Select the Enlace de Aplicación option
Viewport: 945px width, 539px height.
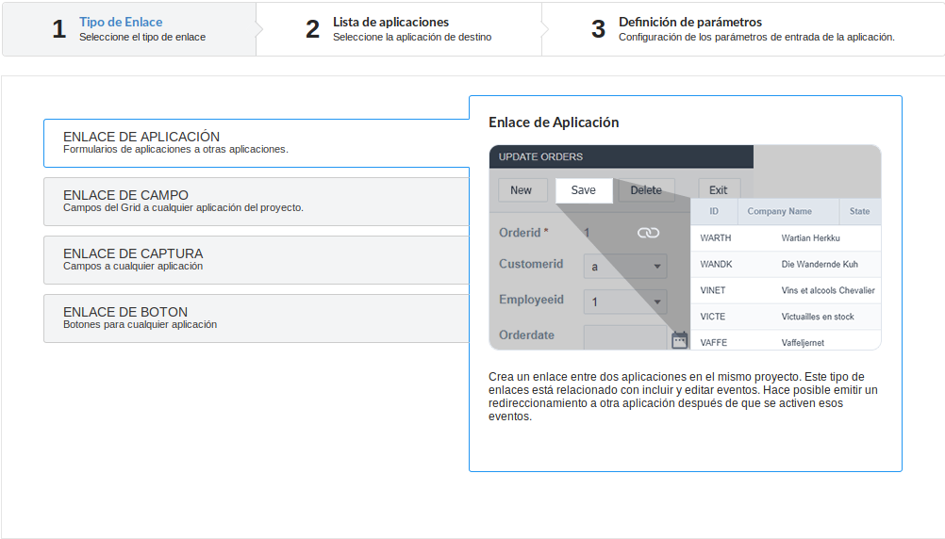257,142
